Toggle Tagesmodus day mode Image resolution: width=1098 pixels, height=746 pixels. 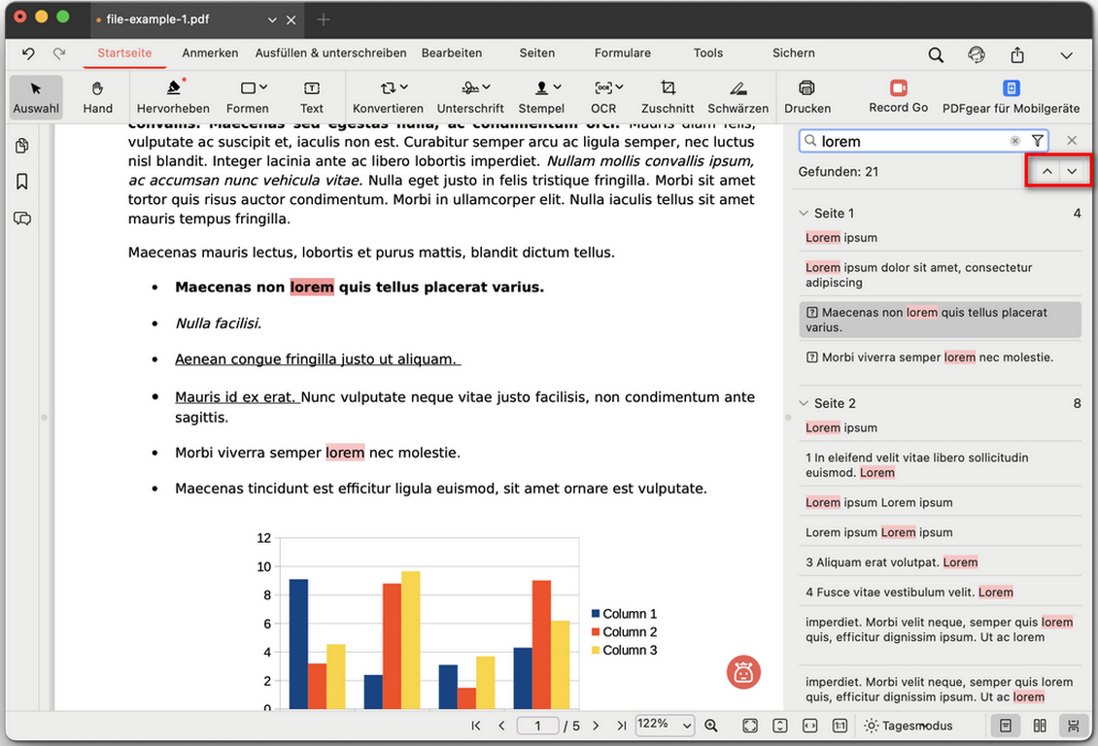[908, 726]
